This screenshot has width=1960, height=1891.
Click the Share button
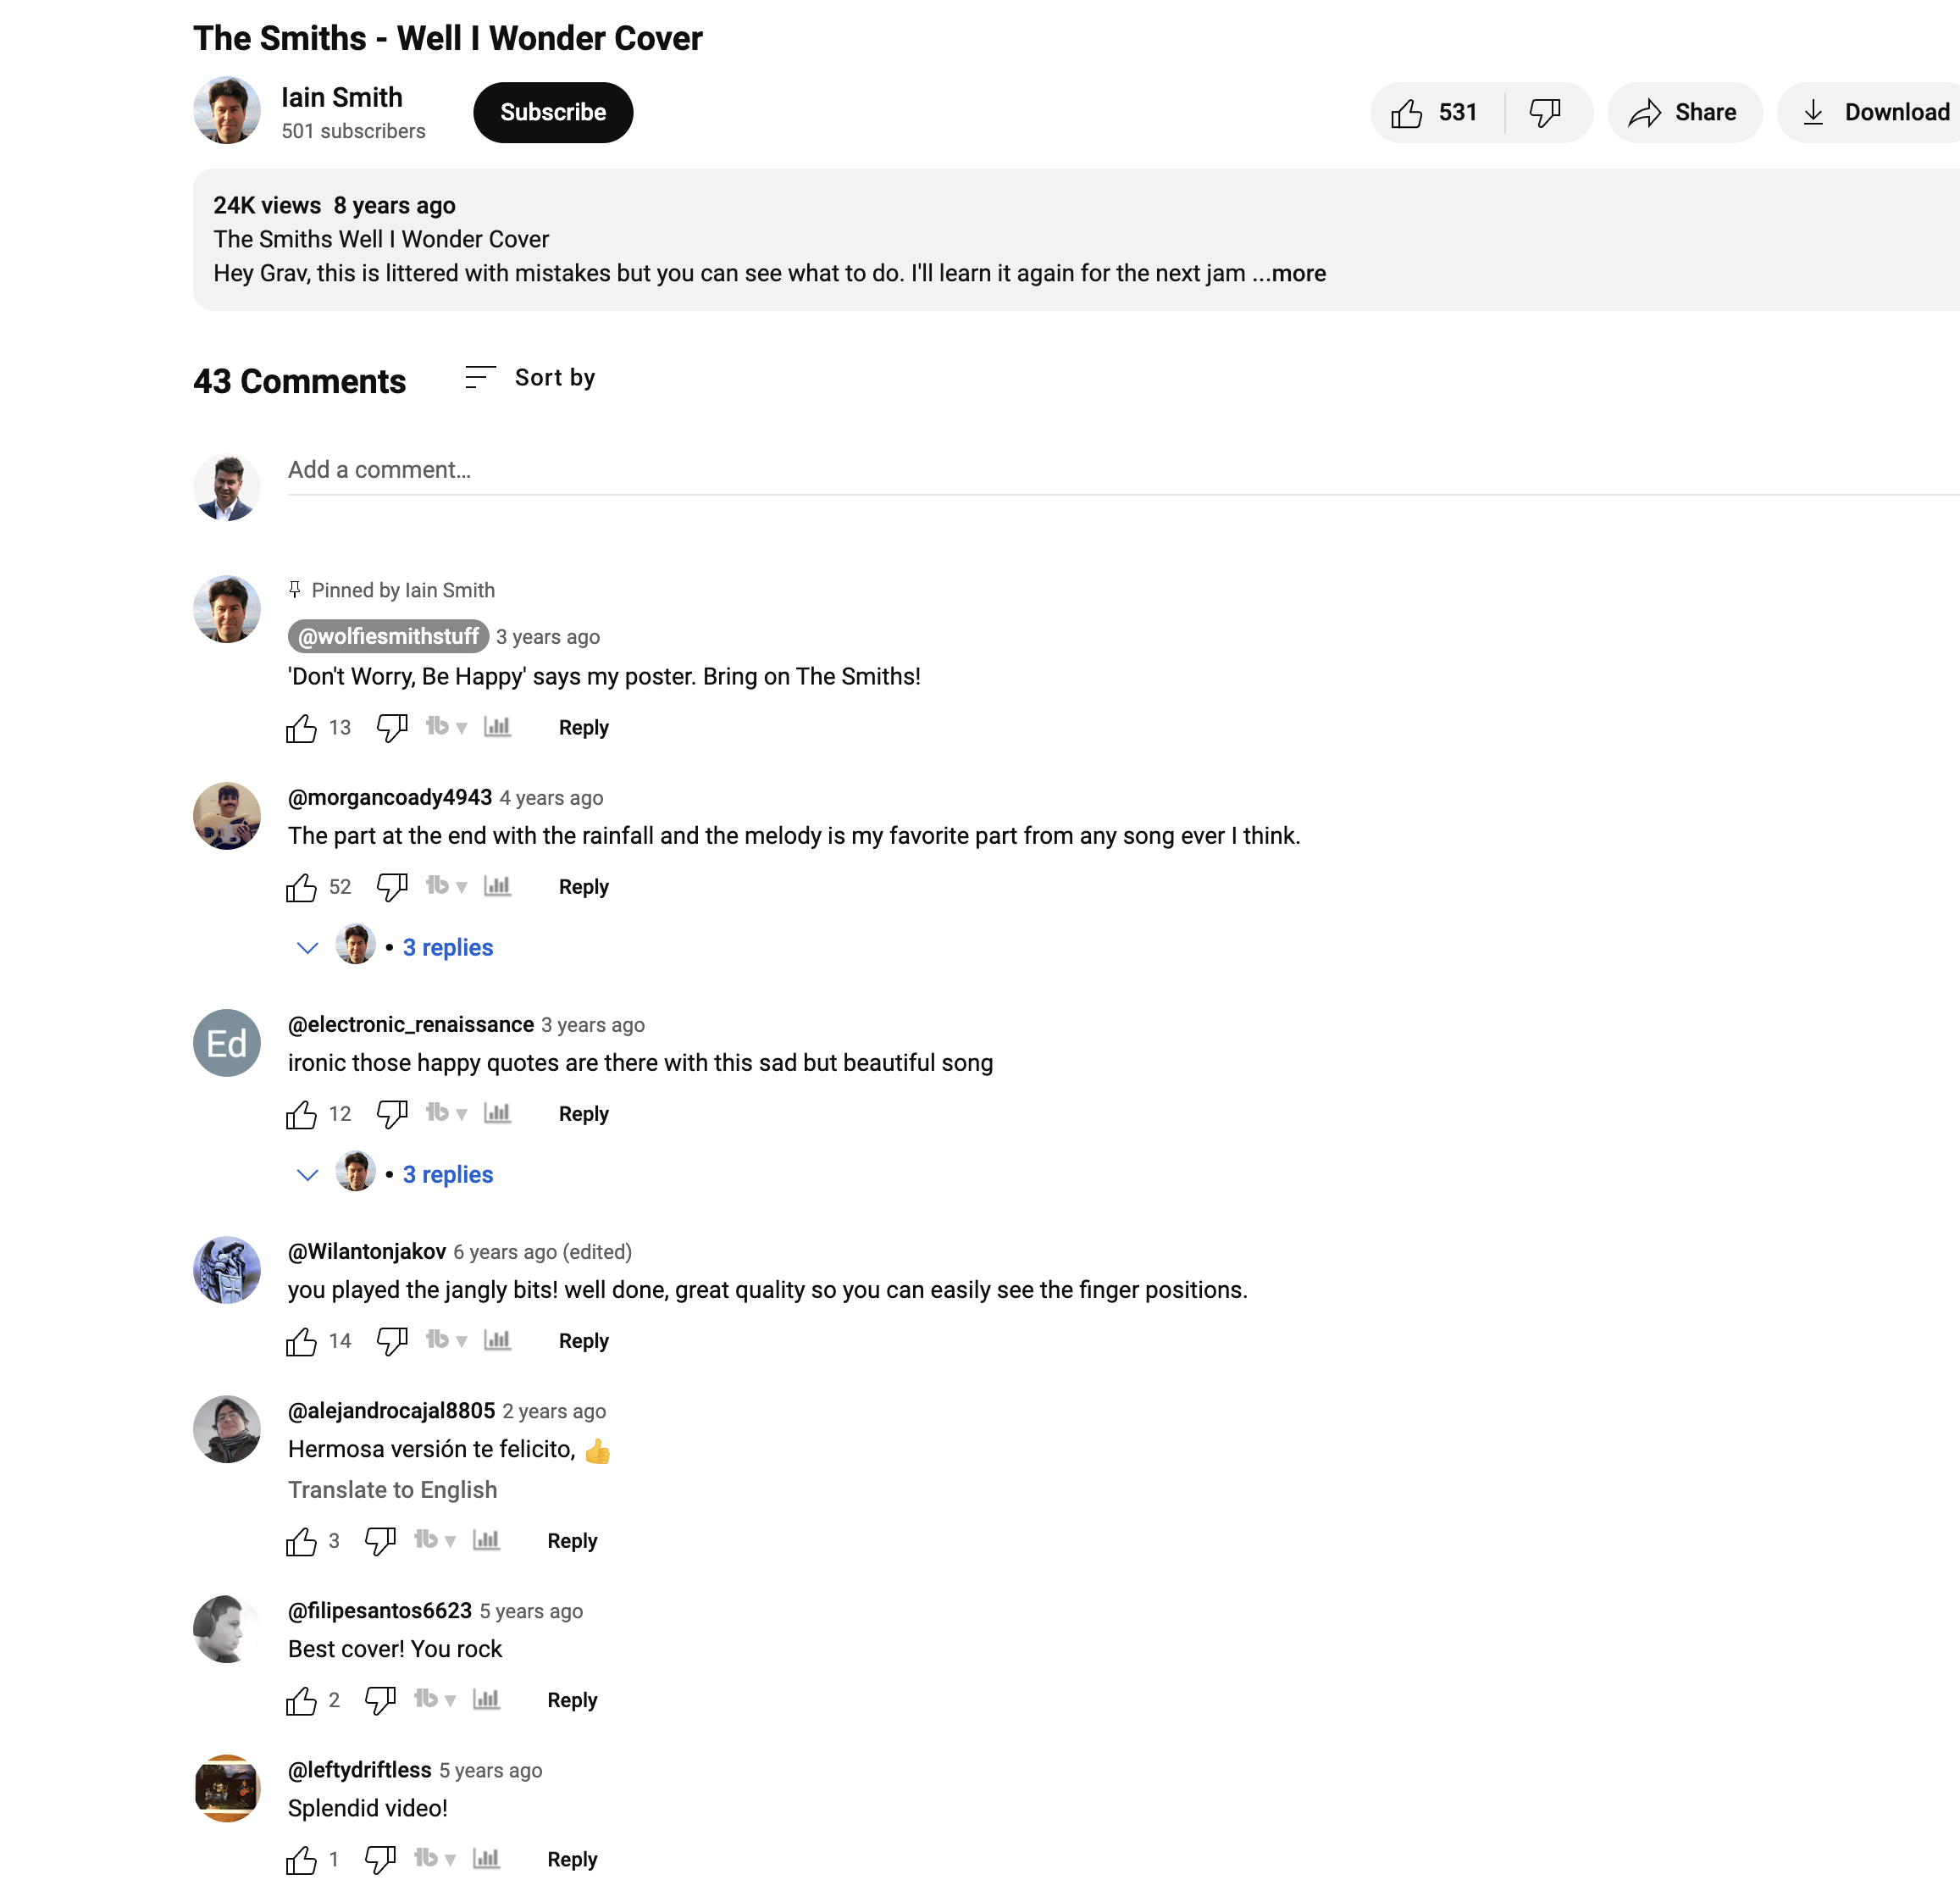pos(1684,112)
